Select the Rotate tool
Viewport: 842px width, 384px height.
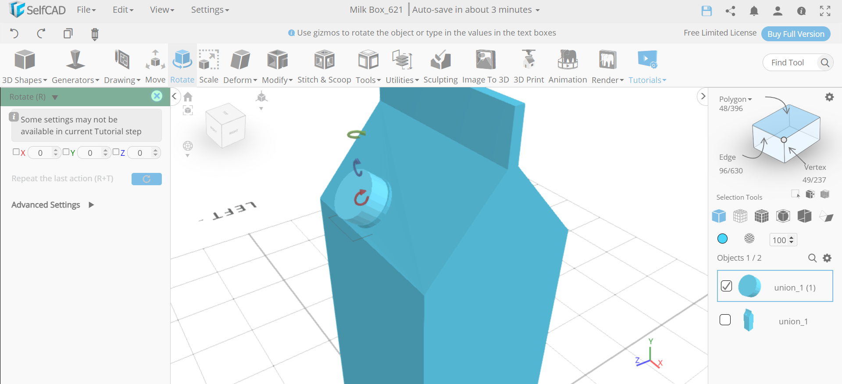click(x=182, y=67)
